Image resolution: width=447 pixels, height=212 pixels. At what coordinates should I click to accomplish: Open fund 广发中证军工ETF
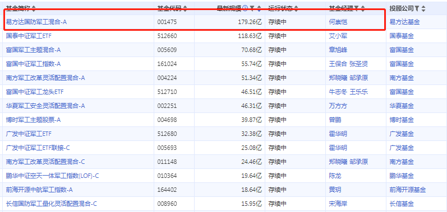29,134
